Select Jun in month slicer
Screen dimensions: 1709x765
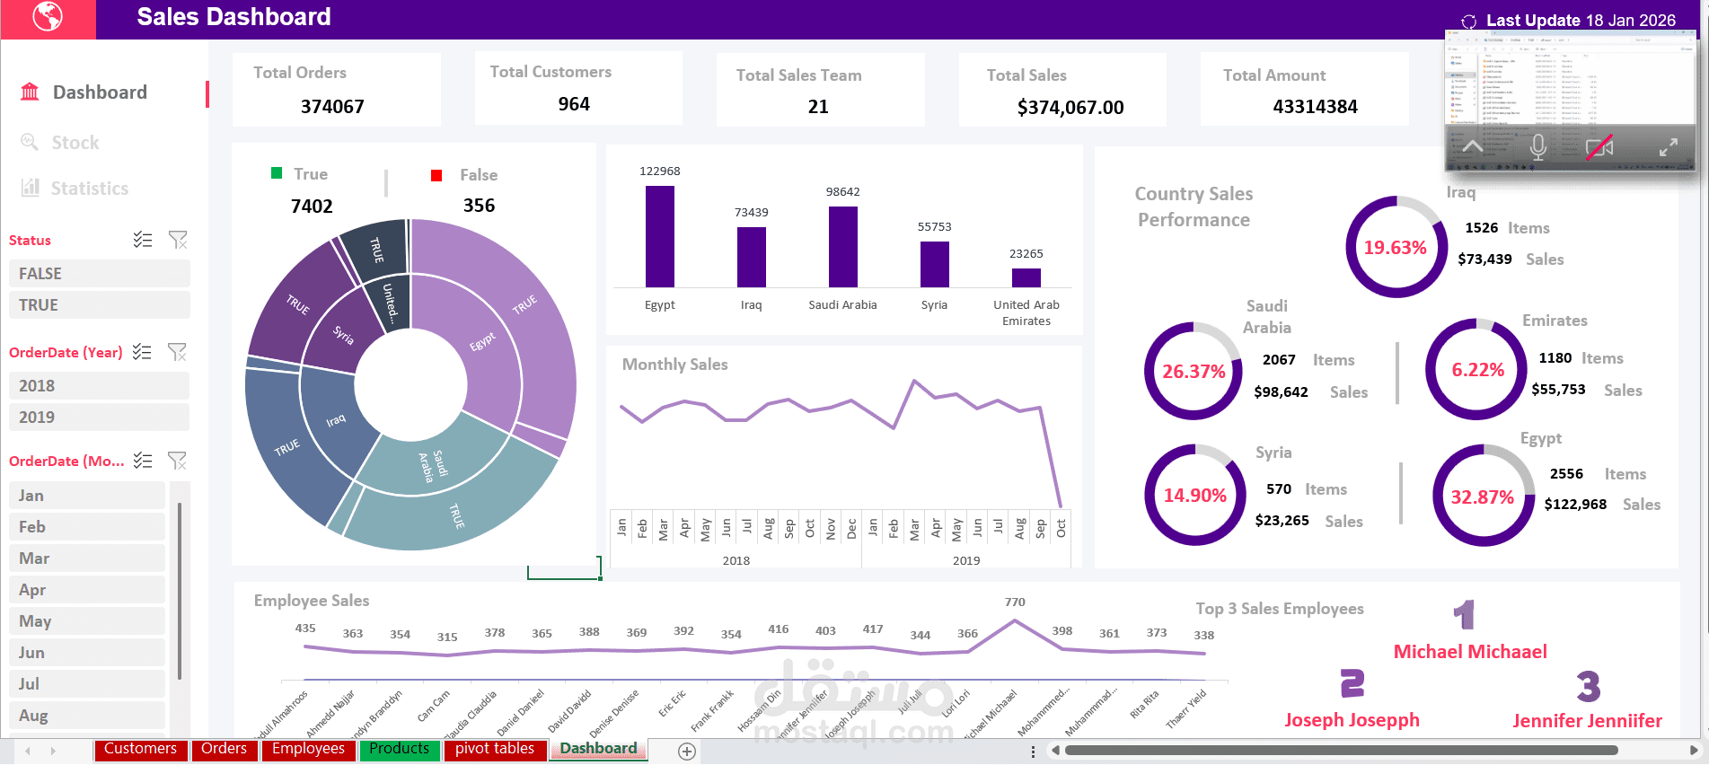87,652
